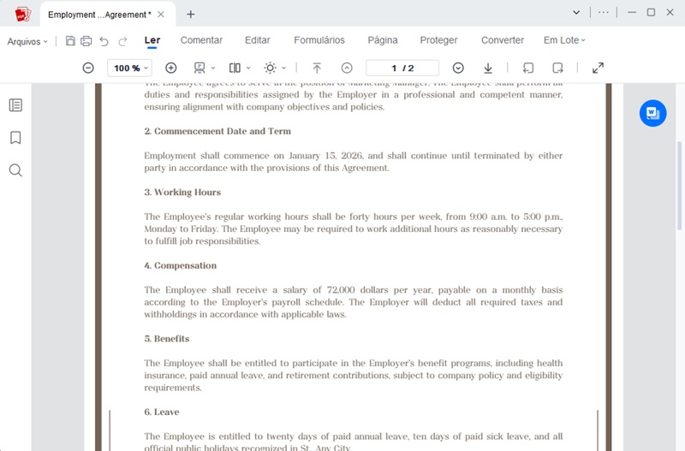Undo the last action

pos(104,41)
